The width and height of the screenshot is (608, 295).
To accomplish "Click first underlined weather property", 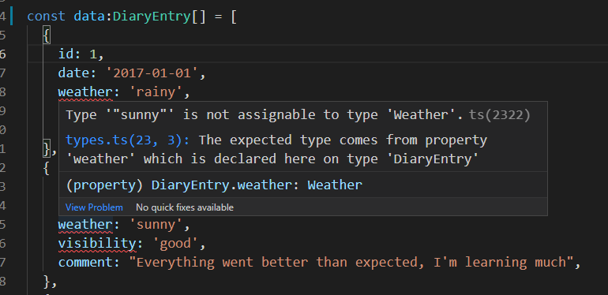I will (x=85, y=92).
